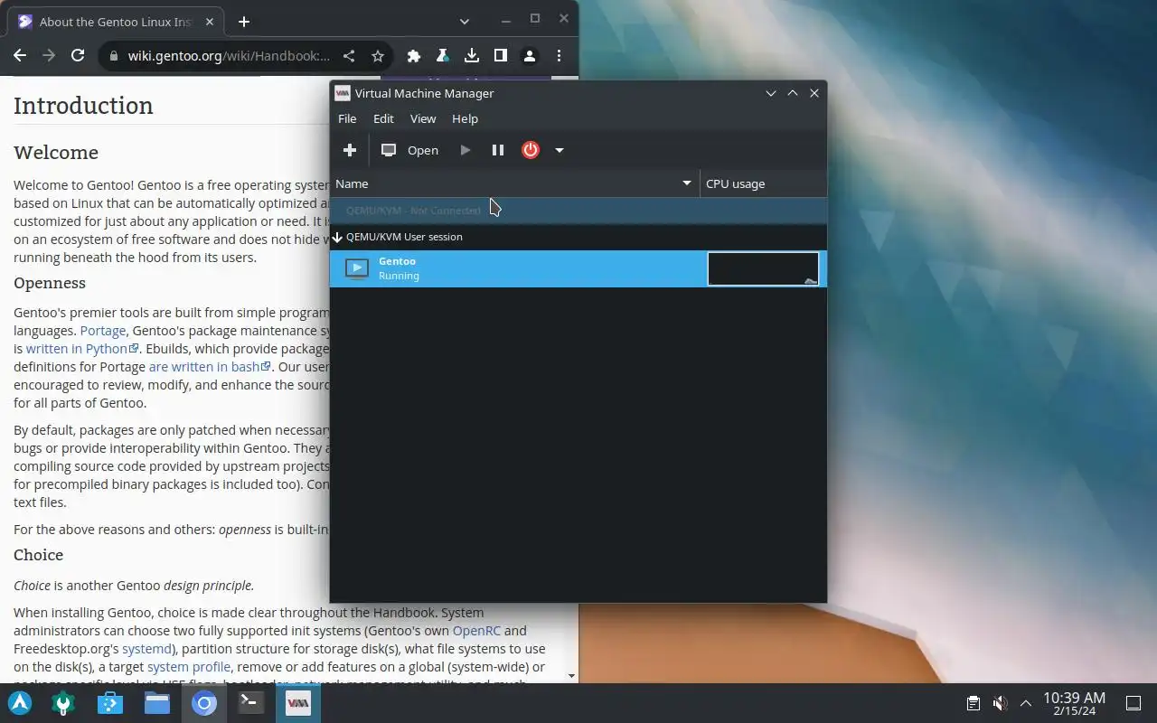Open the clipboard tray icon

click(x=974, y=703)
